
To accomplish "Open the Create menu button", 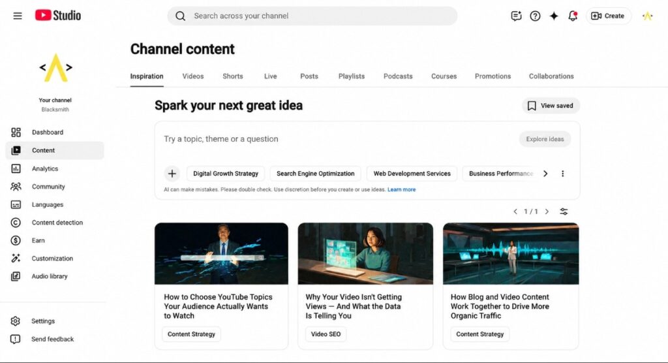I will click(609, 16).
